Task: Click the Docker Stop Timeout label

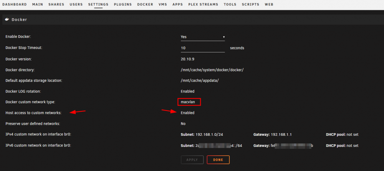Action: click(24, 48)
